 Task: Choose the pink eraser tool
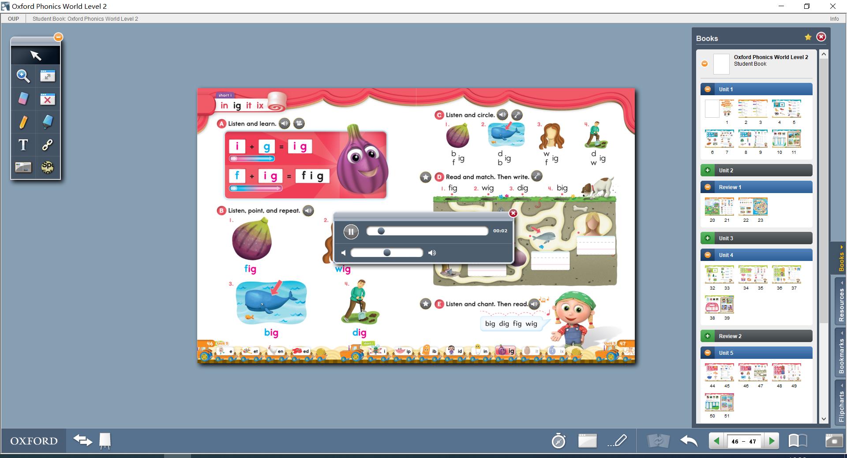[23, 99]
